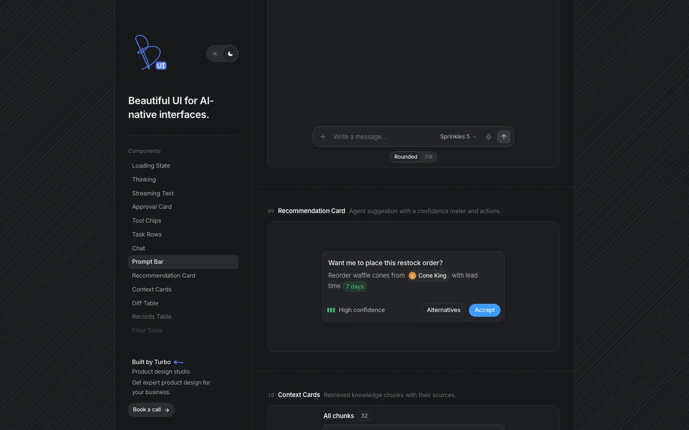The image size is (689, 430).
Task: Click the Built by Turbo link
Action: pos(151,362)
